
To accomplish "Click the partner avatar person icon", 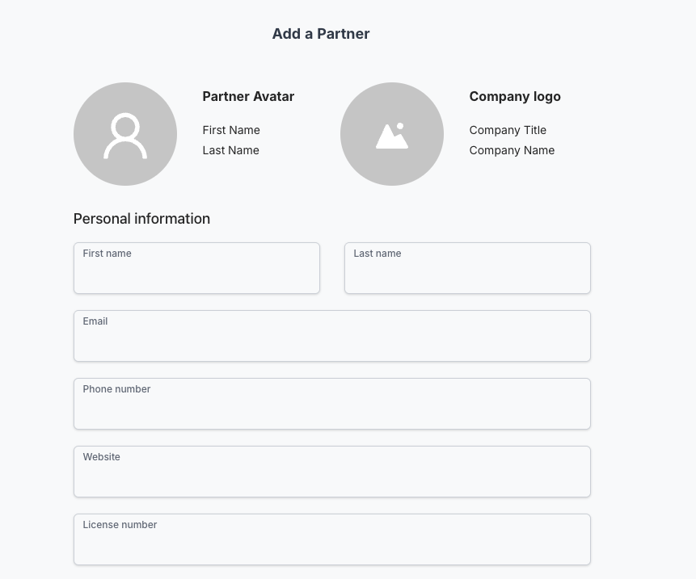I will click(125, 135).
